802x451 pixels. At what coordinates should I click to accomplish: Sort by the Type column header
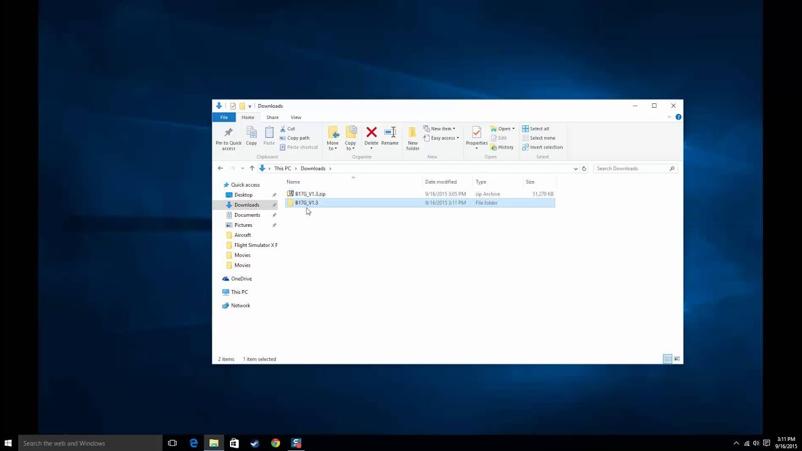click(x=497, y=182)
